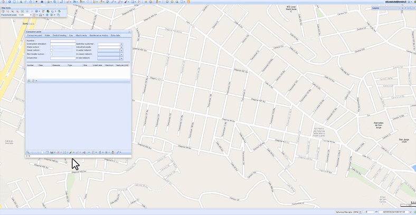Viewport: 416px width, 215px height.
Task: Click the search magnifier in Consumer point bottom toolbar
Action: click(28, 152)
